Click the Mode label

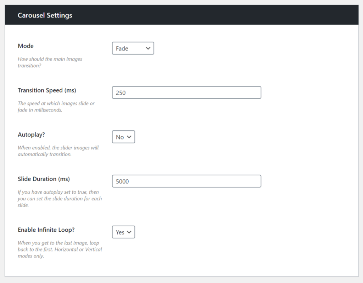coord(26,46)
